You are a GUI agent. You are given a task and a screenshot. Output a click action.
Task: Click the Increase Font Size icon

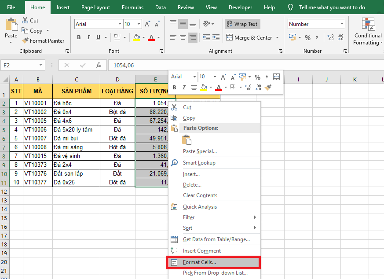(x=148, y=24)
